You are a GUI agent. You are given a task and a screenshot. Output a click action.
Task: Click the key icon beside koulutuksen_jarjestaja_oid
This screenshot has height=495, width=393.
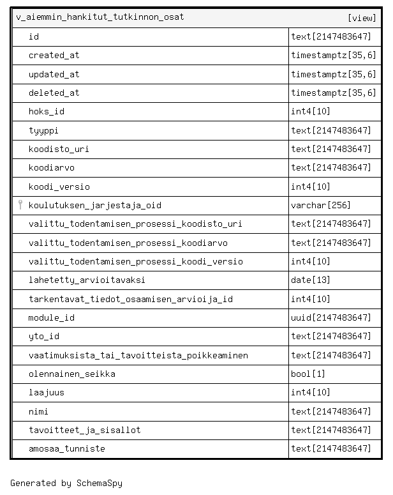pos(20,205)
